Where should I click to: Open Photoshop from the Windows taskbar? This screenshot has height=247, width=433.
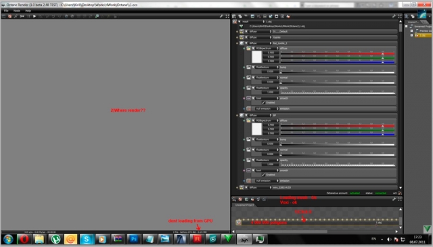134,239
